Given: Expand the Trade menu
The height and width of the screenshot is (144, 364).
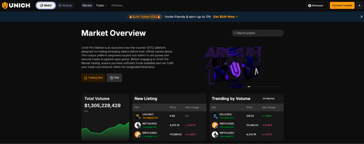Looking at the screenshot, I should tap(101, 5).
